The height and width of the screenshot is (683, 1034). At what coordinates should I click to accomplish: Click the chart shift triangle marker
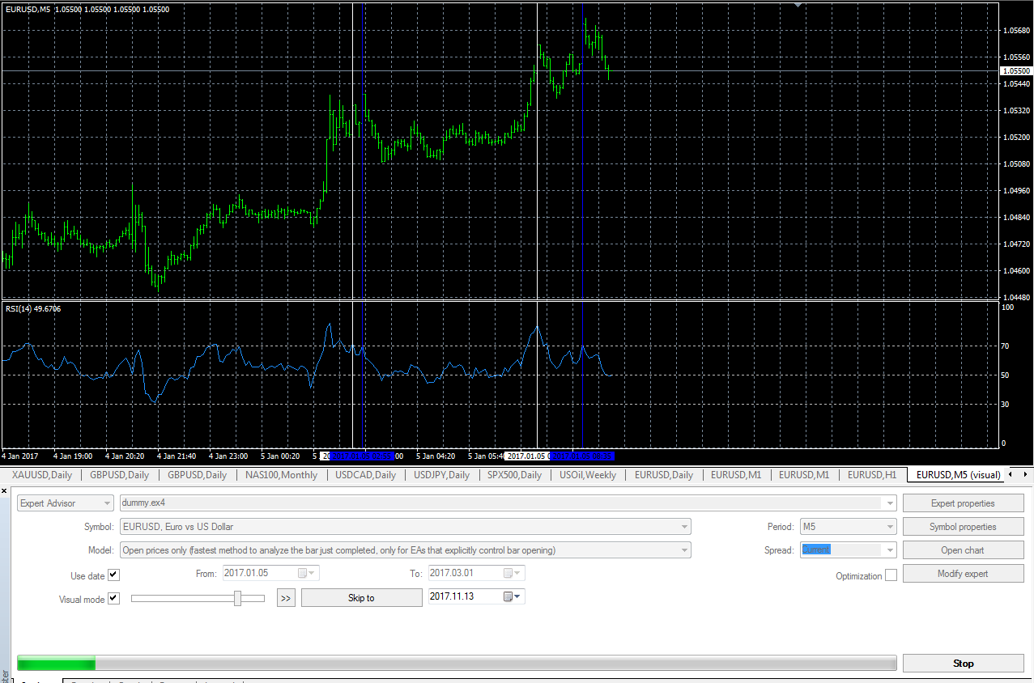click(x=799, y=5)
